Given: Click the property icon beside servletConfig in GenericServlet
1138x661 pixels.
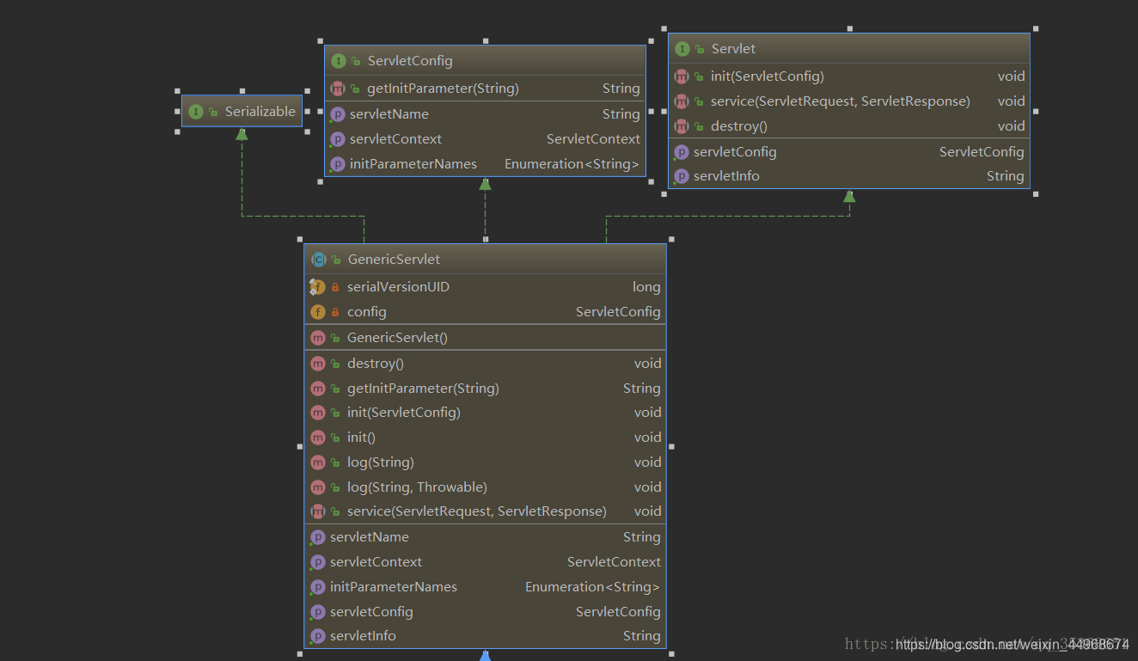Looking at the screenshot, I should [318, 612].
